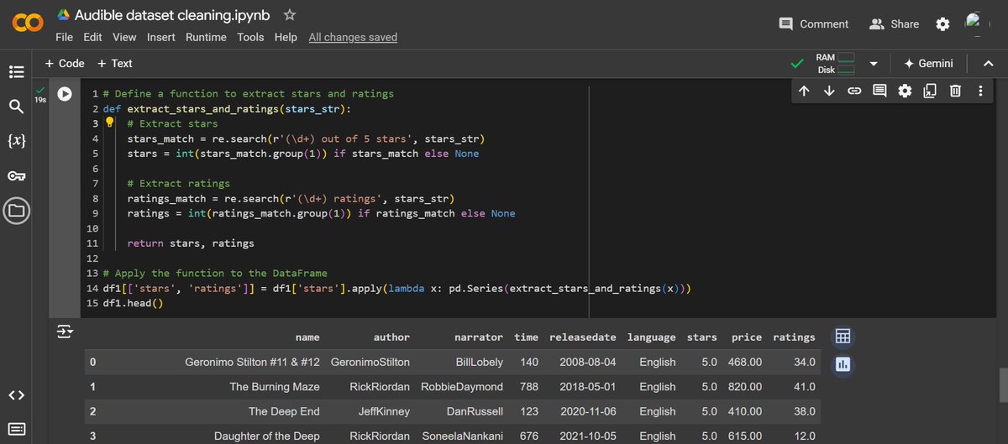The height and width of the screenshot is (444, 1008).
Task: Convert dataframe to interactive table
Action: point(843,337)
